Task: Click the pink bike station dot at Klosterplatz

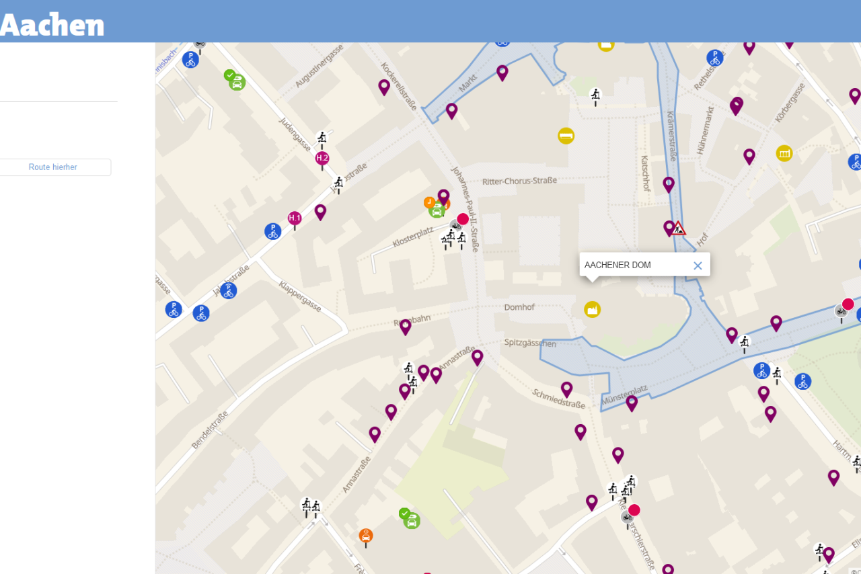Action: click(x=463, y=219)
